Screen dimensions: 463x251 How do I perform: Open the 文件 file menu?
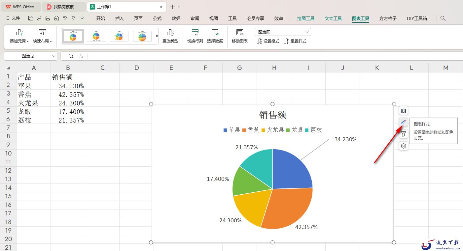coord(13,18)
